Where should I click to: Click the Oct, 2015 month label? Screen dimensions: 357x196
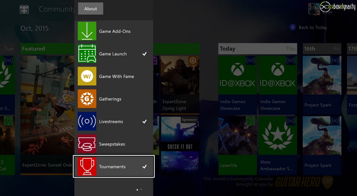pyautogui.click(x=34, y=28)
